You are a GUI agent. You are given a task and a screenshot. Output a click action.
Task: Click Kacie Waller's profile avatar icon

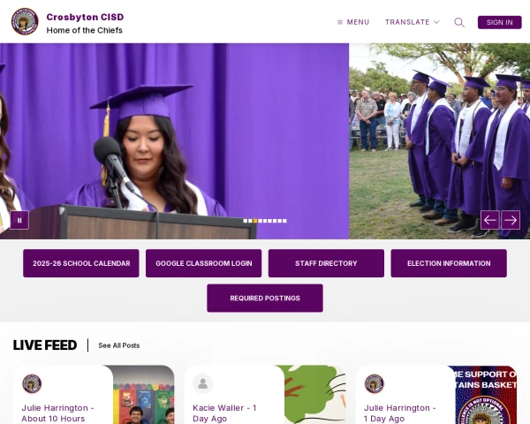tap(203, 383)
